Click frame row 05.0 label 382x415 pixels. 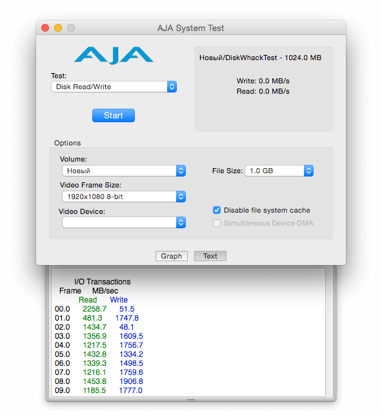pyautogui.click(x=63, y=354)
